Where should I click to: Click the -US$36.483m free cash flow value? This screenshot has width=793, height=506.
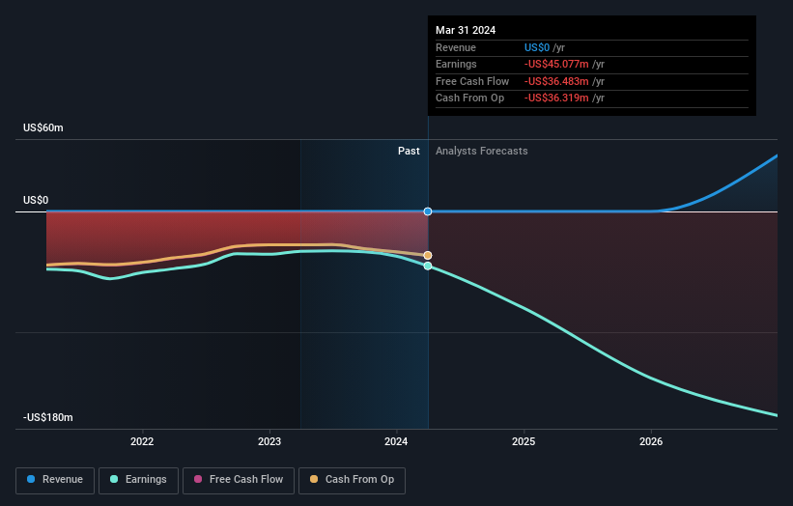tap(564, 81)
